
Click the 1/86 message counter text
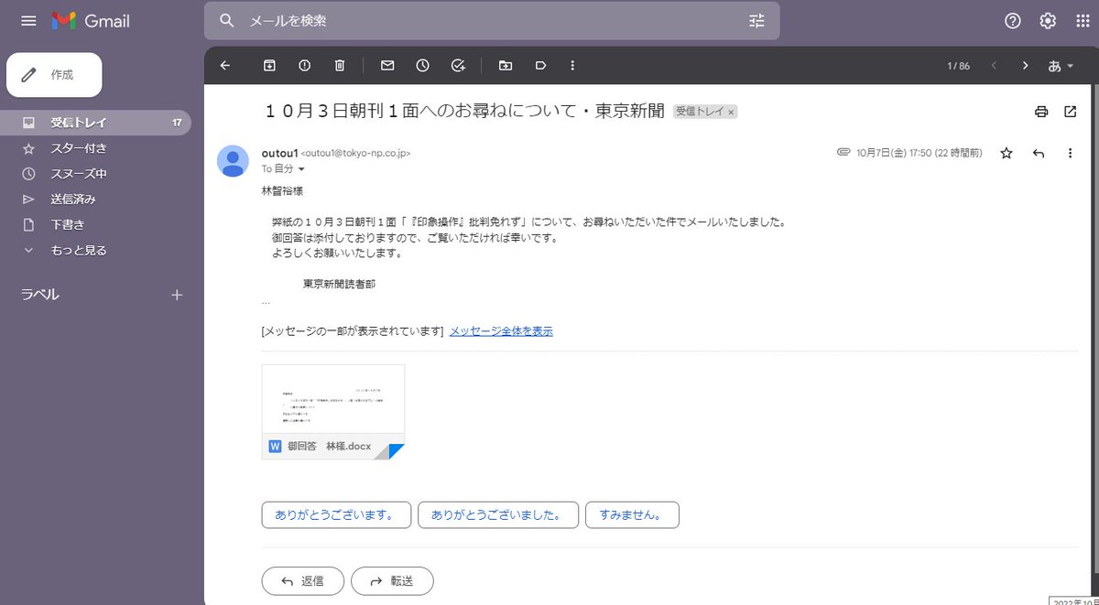point(959,66)
